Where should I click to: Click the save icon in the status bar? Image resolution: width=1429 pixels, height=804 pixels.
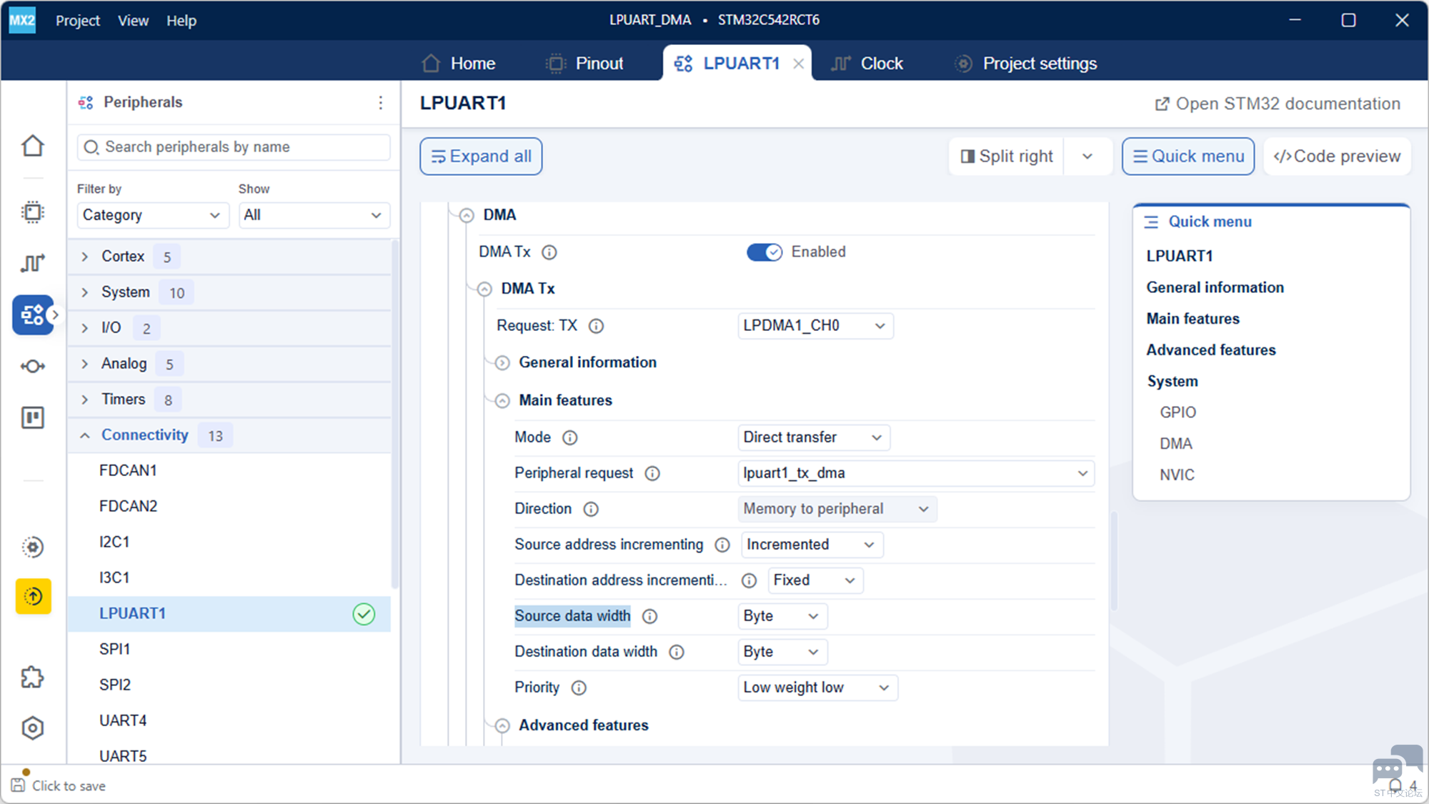(18, 785)
